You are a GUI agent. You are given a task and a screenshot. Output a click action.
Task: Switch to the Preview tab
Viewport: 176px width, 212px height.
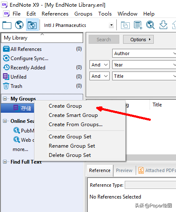[124, 170]
